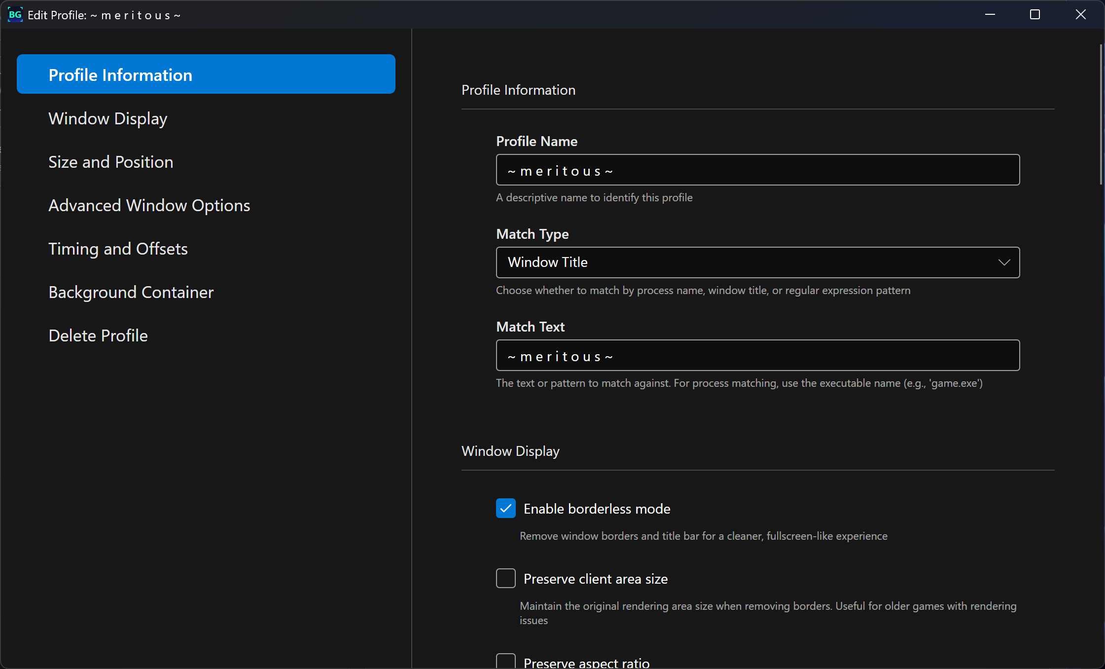Check the Preserve aspect ratio box
1105x669 pixels.
coord(505,661)
